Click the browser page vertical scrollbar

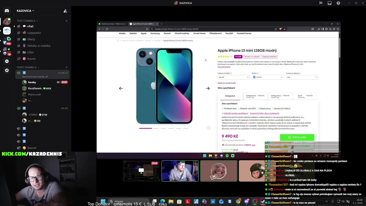coord(339,47)
